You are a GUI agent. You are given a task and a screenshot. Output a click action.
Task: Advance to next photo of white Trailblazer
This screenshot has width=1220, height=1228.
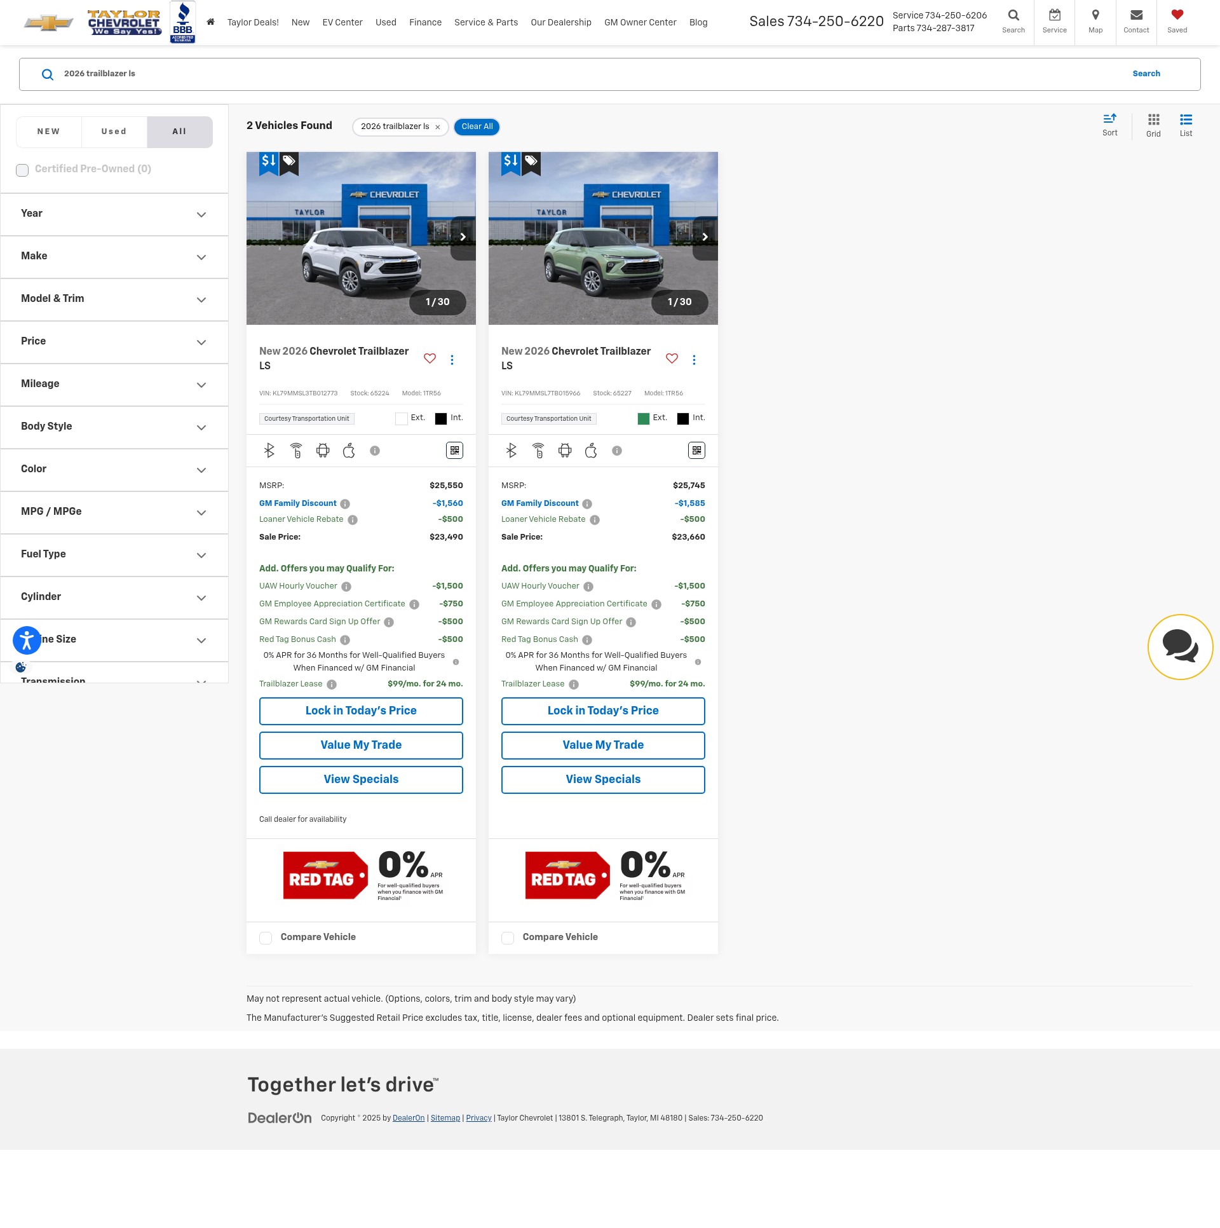click(x=463, y=238)
